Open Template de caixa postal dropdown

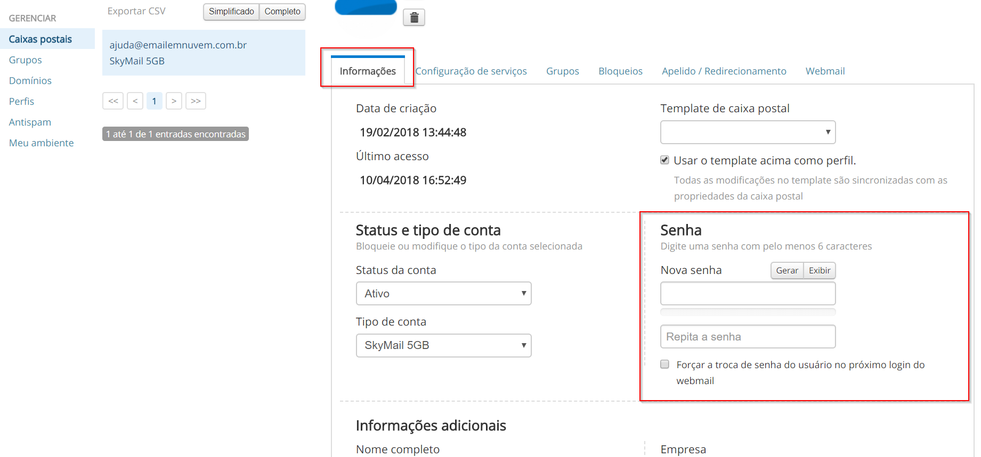coord(748,132)
